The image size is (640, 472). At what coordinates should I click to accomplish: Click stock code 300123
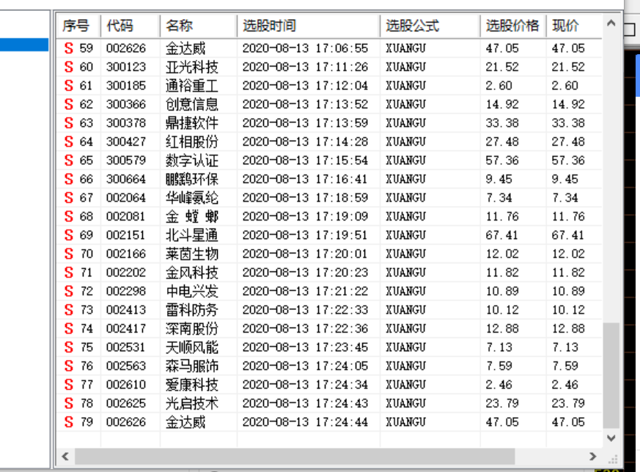(125, 67)
